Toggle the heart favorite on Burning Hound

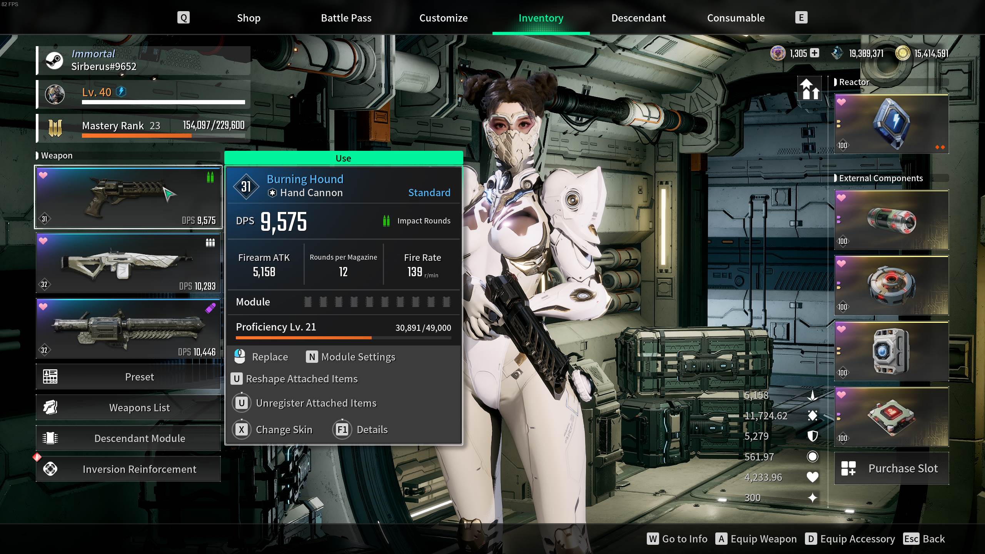[x=43, y=175]
